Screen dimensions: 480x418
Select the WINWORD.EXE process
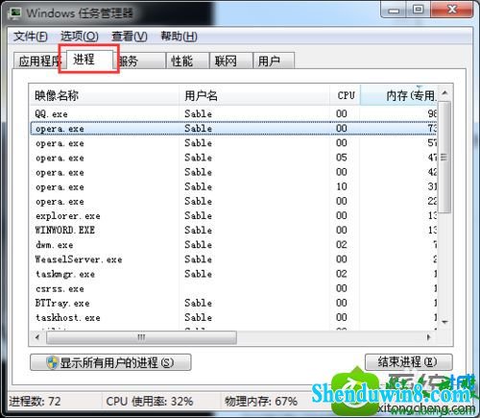pyautogui.click(x=233, y=231)
